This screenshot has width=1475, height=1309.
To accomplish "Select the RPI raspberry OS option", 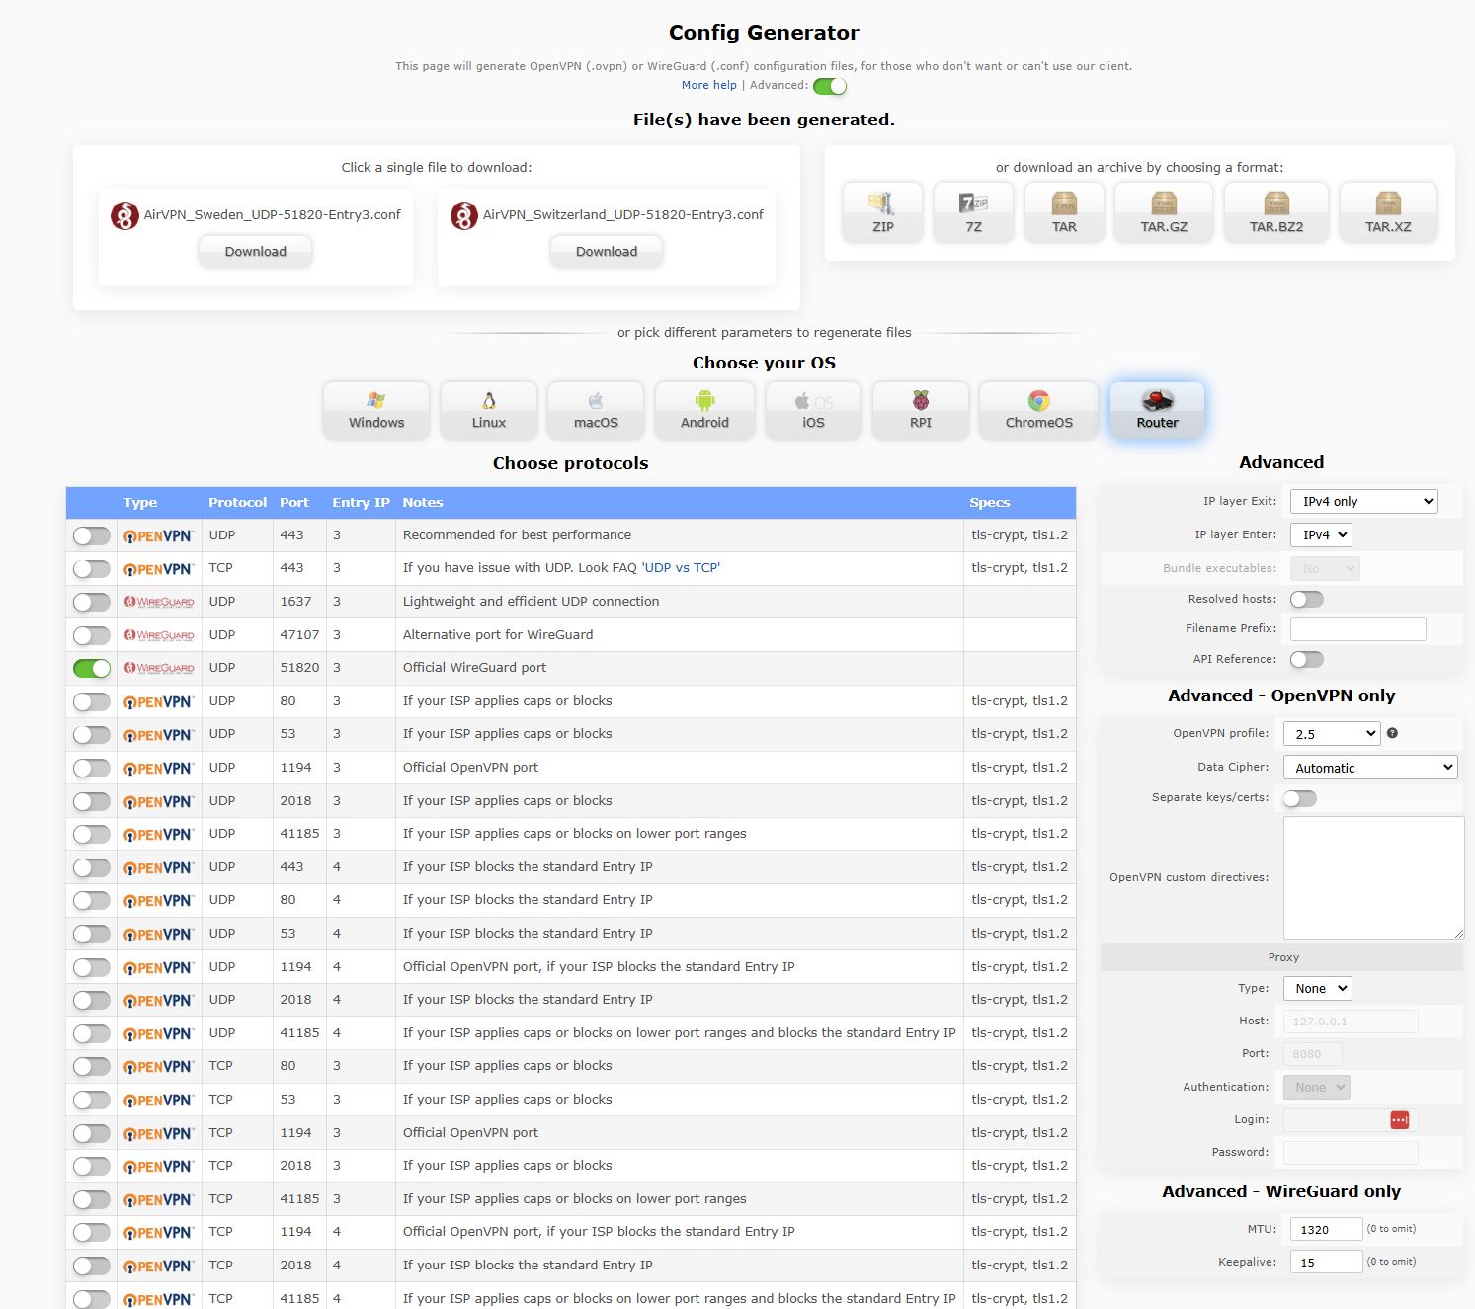I will [x=921, y=410].
